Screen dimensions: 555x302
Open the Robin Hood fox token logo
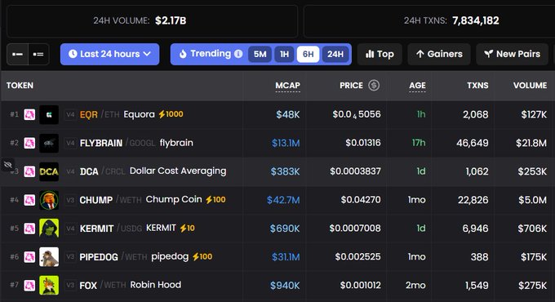tap(49, 286)
